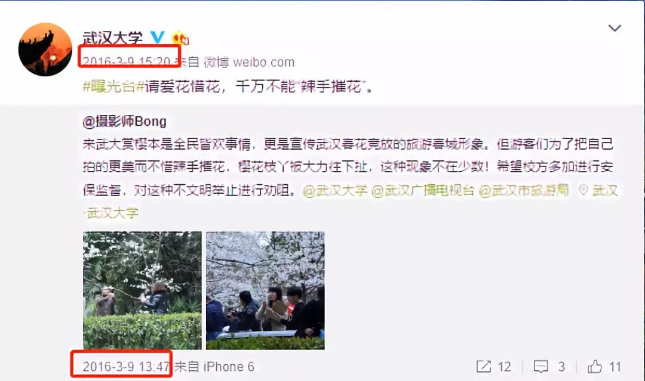
Task: Visit the @摄影师Bong profile link
Action: click(x=125, y=122)
